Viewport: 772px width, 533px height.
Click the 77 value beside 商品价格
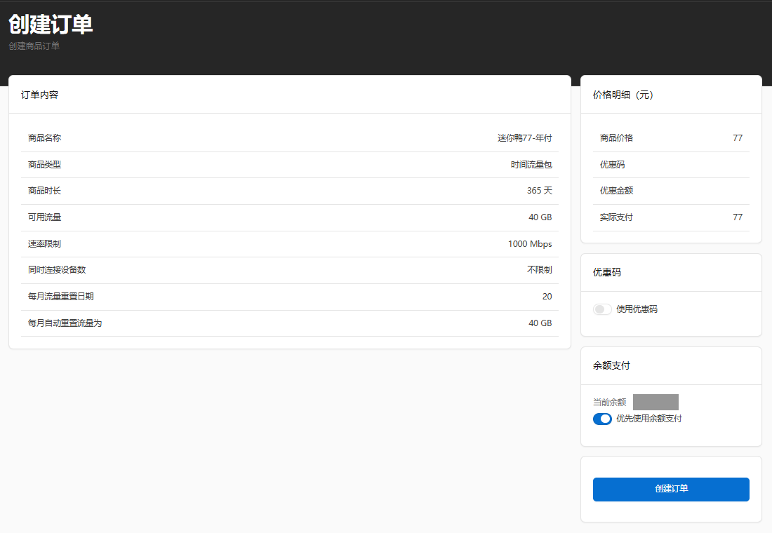[738, 137]
